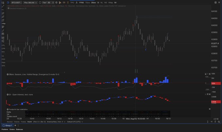Switch to the Group 1 tab

pos(8,125)
